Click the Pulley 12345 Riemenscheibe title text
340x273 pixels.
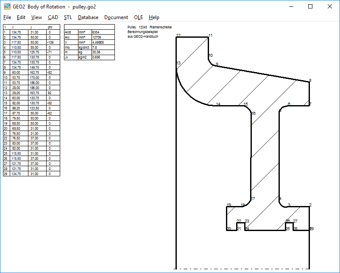149,27
